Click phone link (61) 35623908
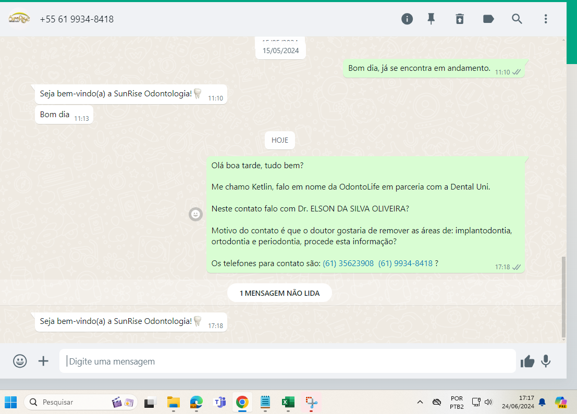Viewport: 577px width, 414px height. click(x=348, y=264)
